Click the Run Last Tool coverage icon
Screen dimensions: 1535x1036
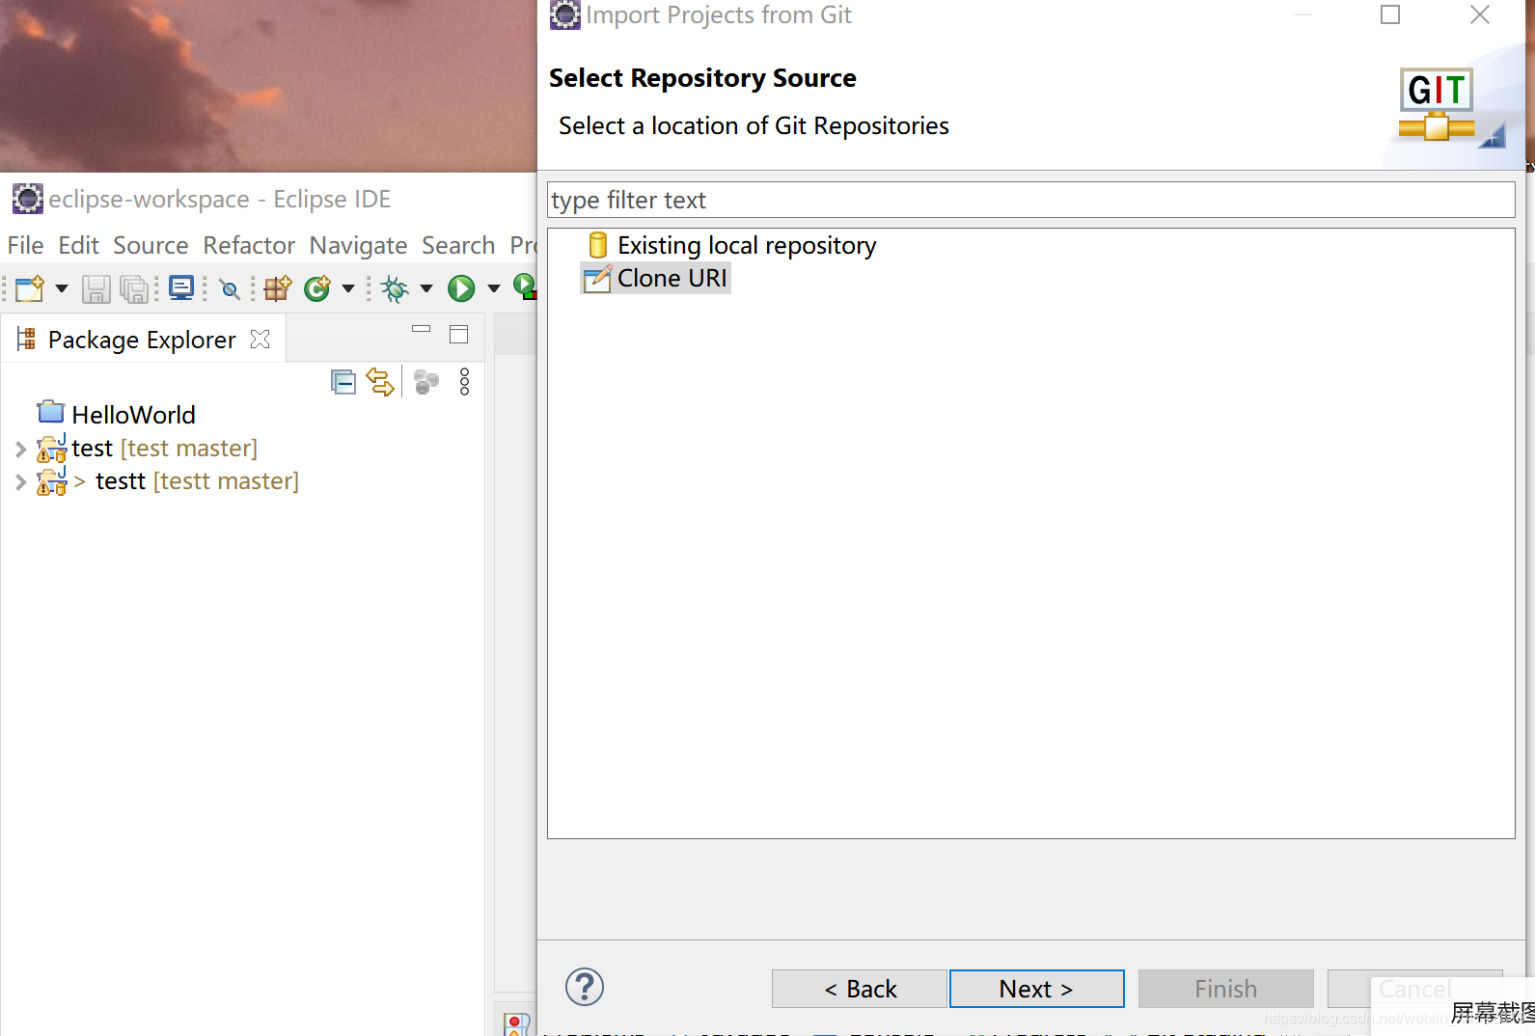[x=524, y=286]
